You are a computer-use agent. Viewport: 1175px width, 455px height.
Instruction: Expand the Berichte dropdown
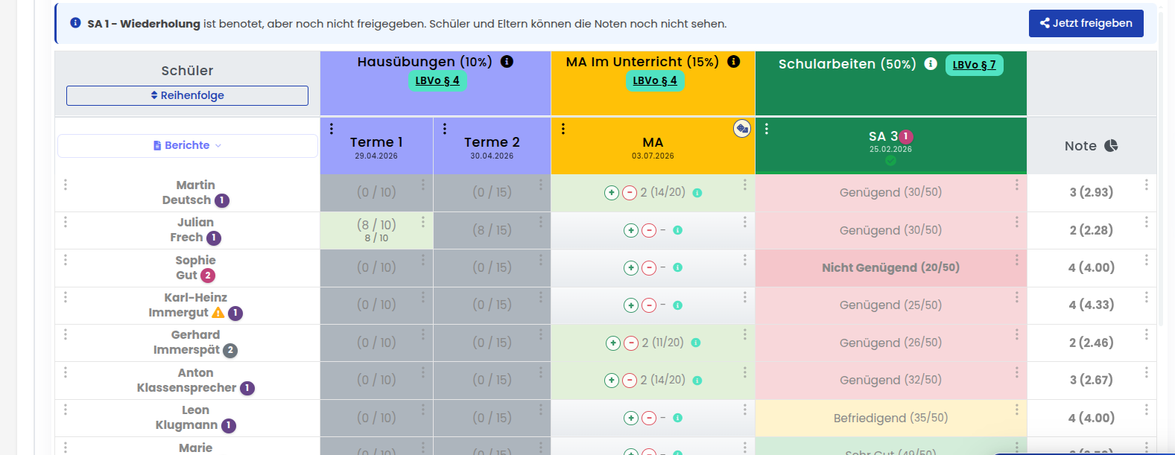click(x=188, y=146)
